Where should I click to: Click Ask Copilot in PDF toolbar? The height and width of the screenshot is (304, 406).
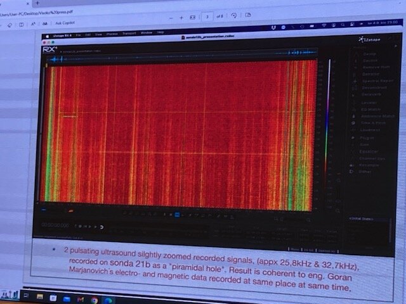click(x=65, y=23)
